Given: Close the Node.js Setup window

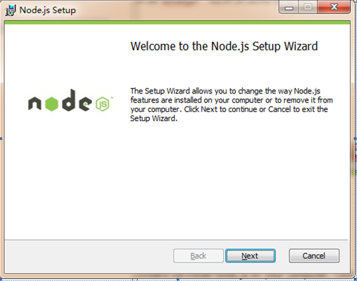Looking at the screenshot, I should click(x=334, y=8).
